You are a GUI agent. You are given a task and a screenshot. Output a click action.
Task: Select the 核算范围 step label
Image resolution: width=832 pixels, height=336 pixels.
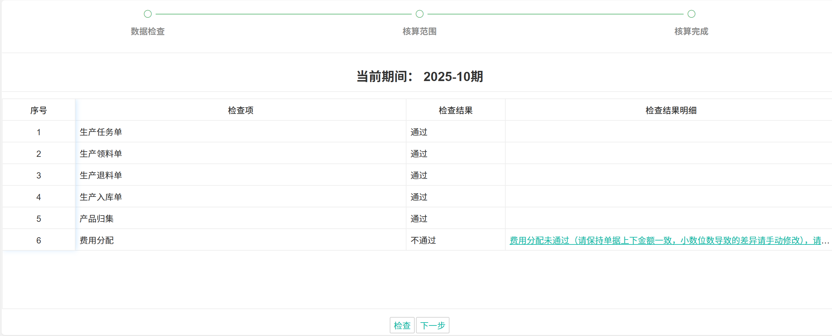click(x=419, y=31)
